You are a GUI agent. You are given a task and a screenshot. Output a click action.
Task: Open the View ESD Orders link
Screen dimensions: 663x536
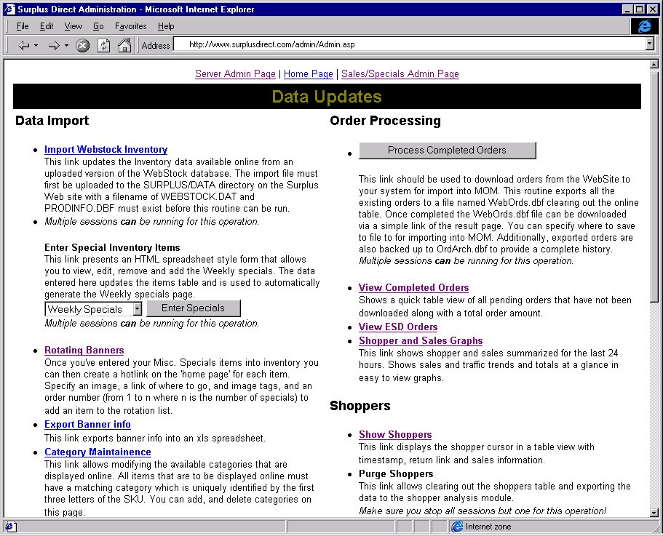point(398,327)
